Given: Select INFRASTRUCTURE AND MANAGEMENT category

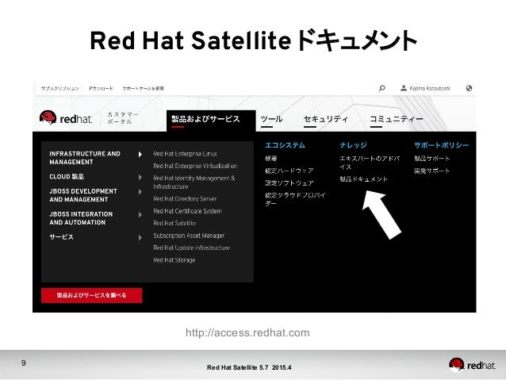Looking at the screenshot, I should coord(85,158).
